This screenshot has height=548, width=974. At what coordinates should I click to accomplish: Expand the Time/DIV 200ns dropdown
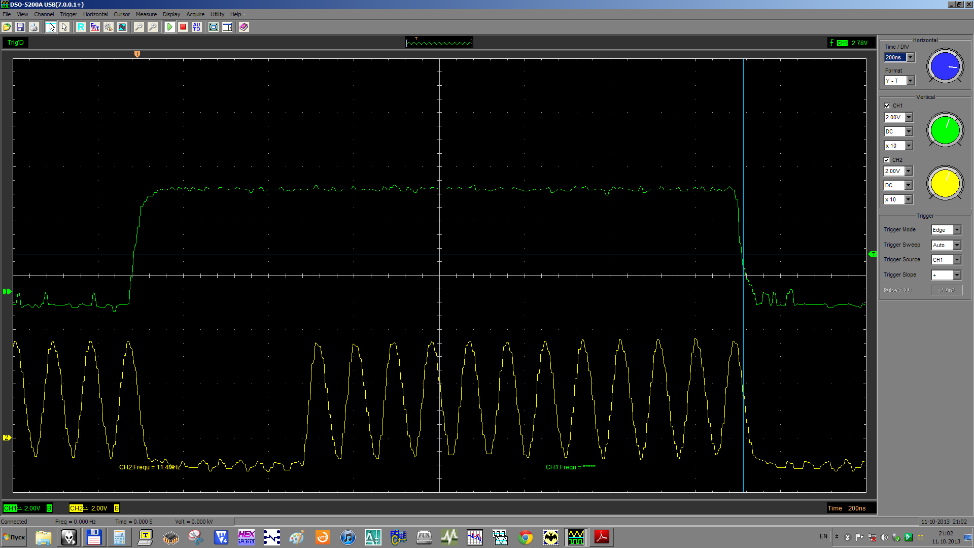coord(911,57)
